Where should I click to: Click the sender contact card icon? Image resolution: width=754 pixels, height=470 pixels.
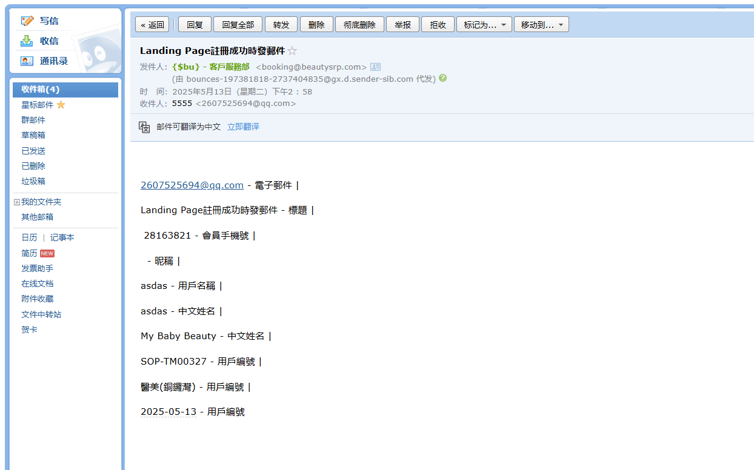tap(375, 67)
